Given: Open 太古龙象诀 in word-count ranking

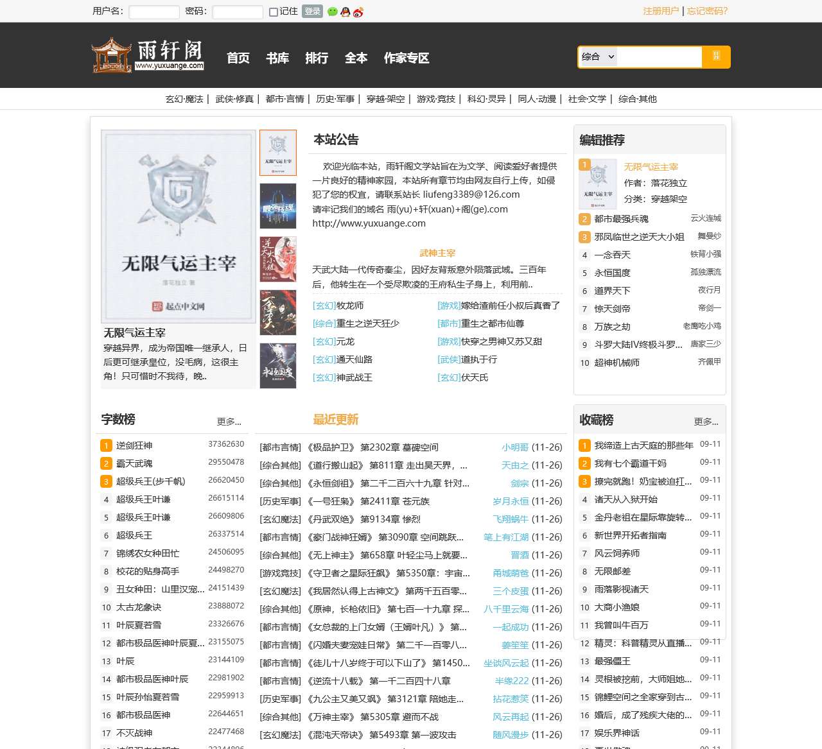Looking at the screenshot, I should 139,607.
